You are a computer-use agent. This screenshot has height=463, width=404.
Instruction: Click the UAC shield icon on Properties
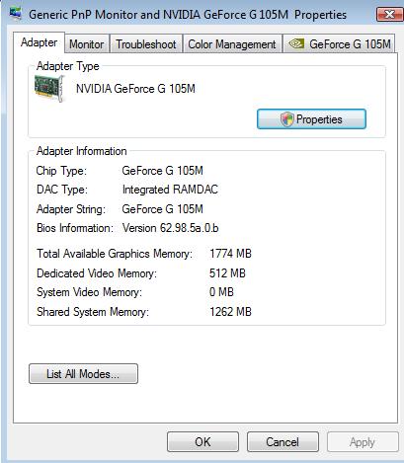[x=287, y=119]
